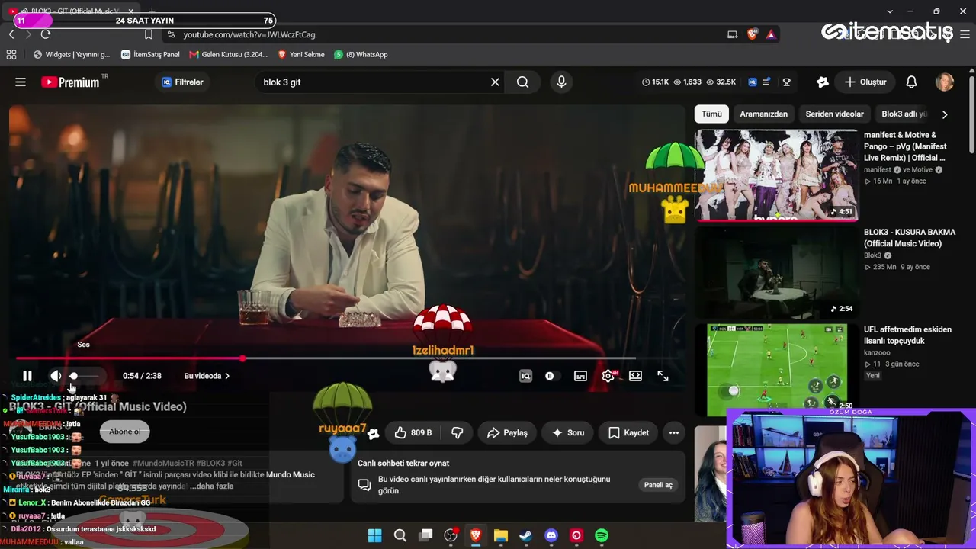
Task: Reload the page in the browser
Action: [x=46, y=34]
